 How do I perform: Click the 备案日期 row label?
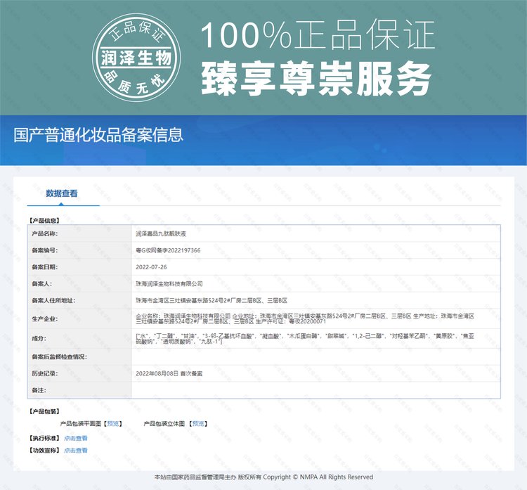[45, 267]
